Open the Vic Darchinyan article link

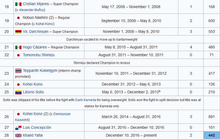coord(35,32)
